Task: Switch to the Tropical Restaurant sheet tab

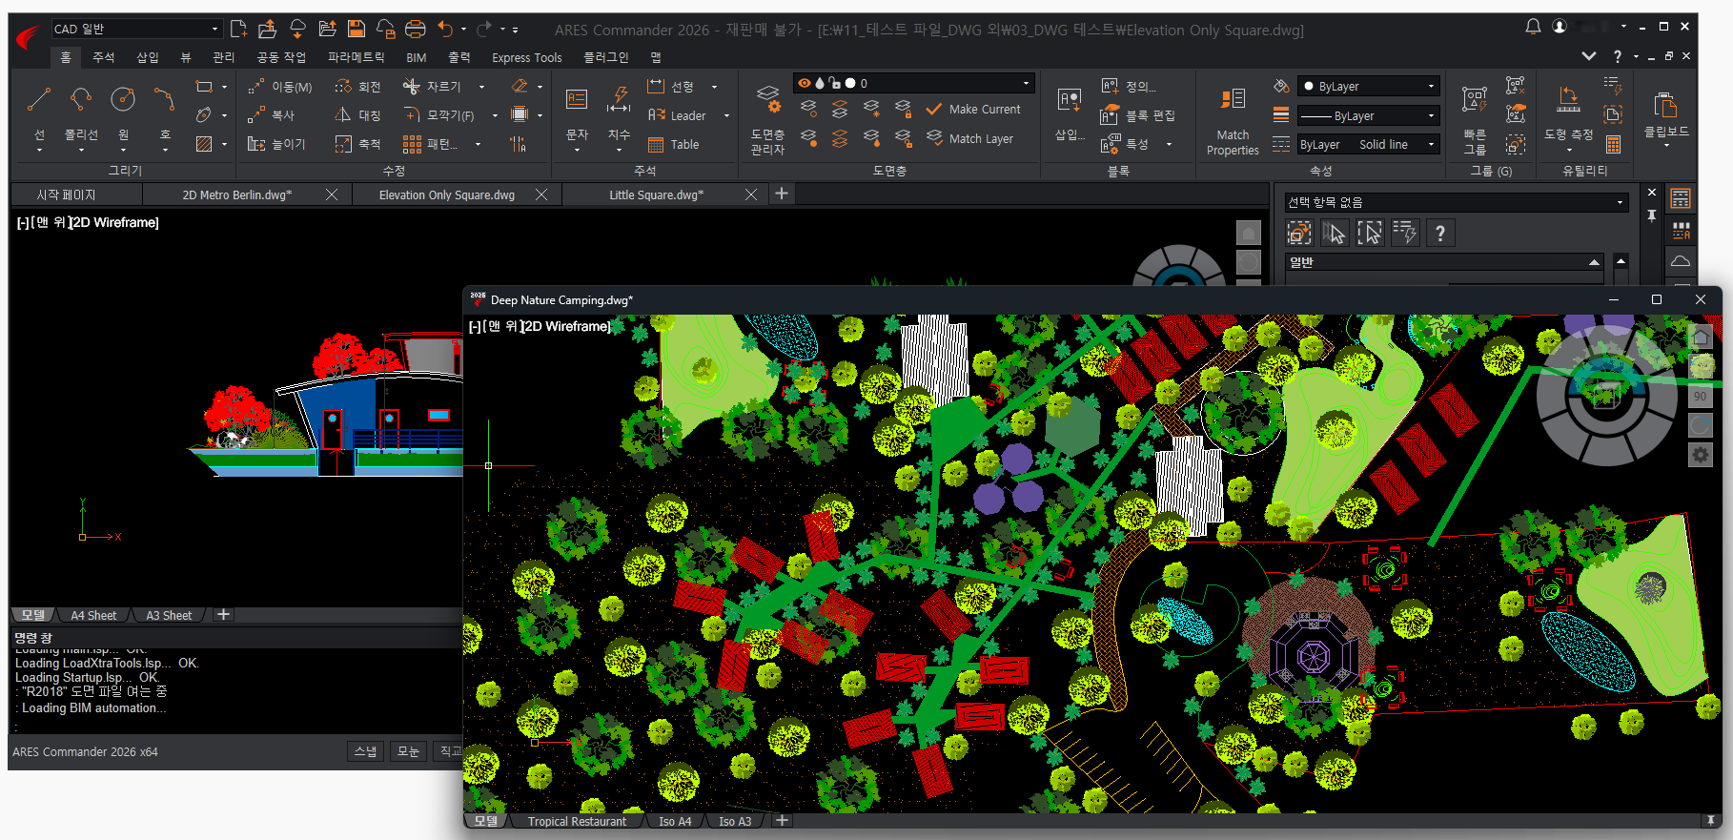Action: click(x=577, y=821)
